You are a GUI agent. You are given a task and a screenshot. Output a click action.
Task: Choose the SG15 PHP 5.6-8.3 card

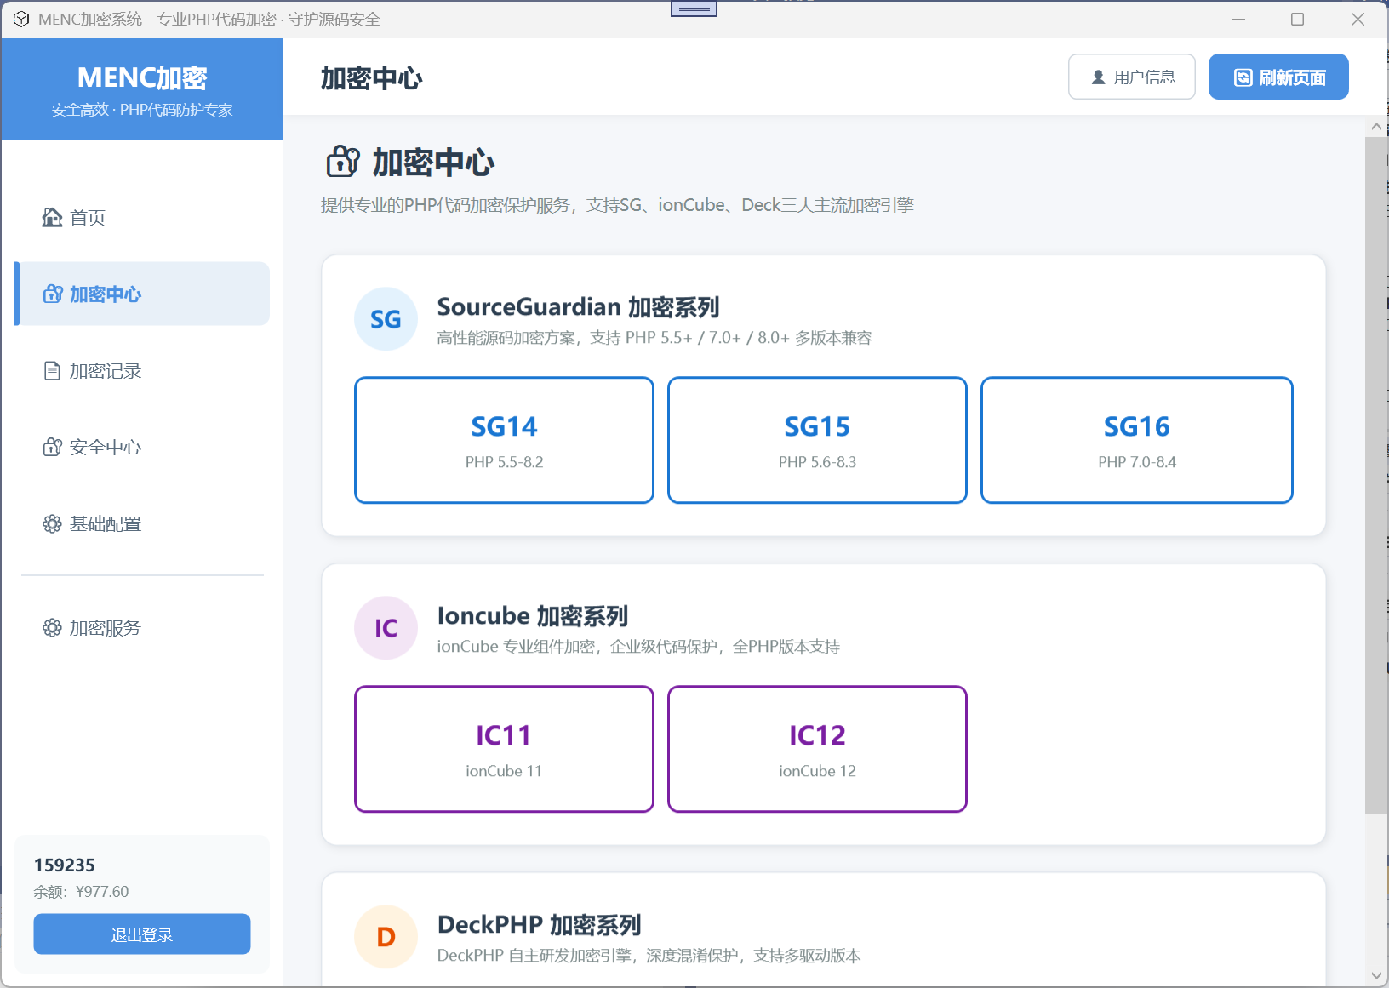pos(817,440)
